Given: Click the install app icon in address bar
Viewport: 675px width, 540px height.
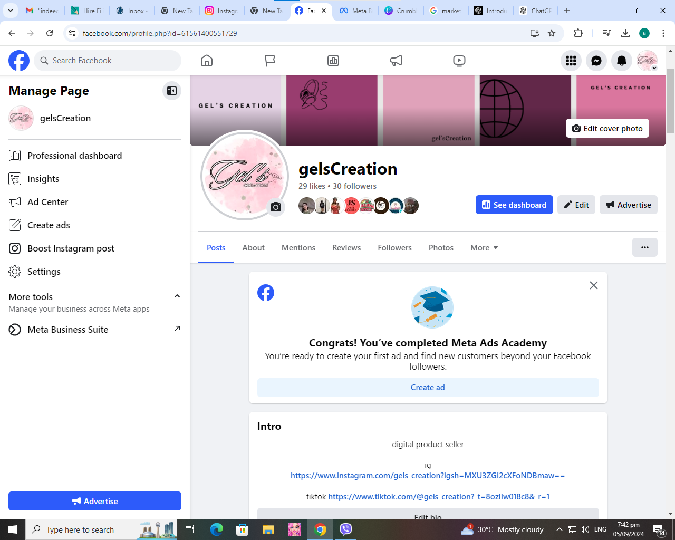Looking at the screenshot, I should tap(535, 33).
